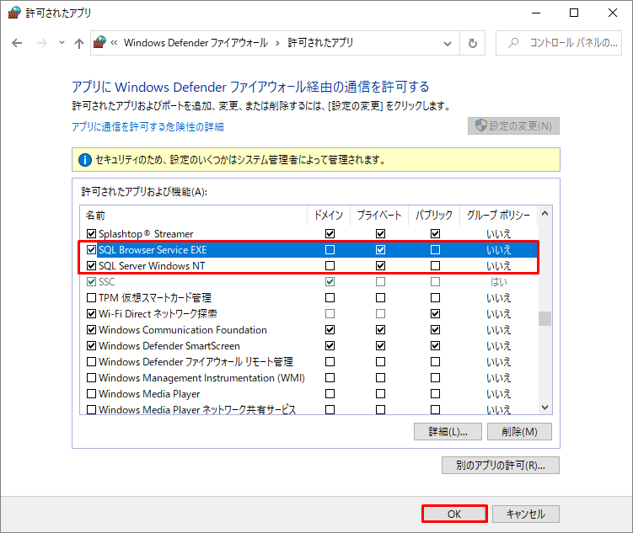
Task: Open the recent locations chevron
Action: tap(62, 42)
